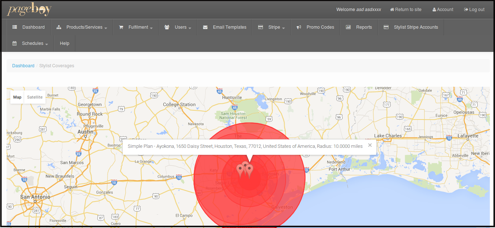
Task: Open the Account link
Action: 443,10
